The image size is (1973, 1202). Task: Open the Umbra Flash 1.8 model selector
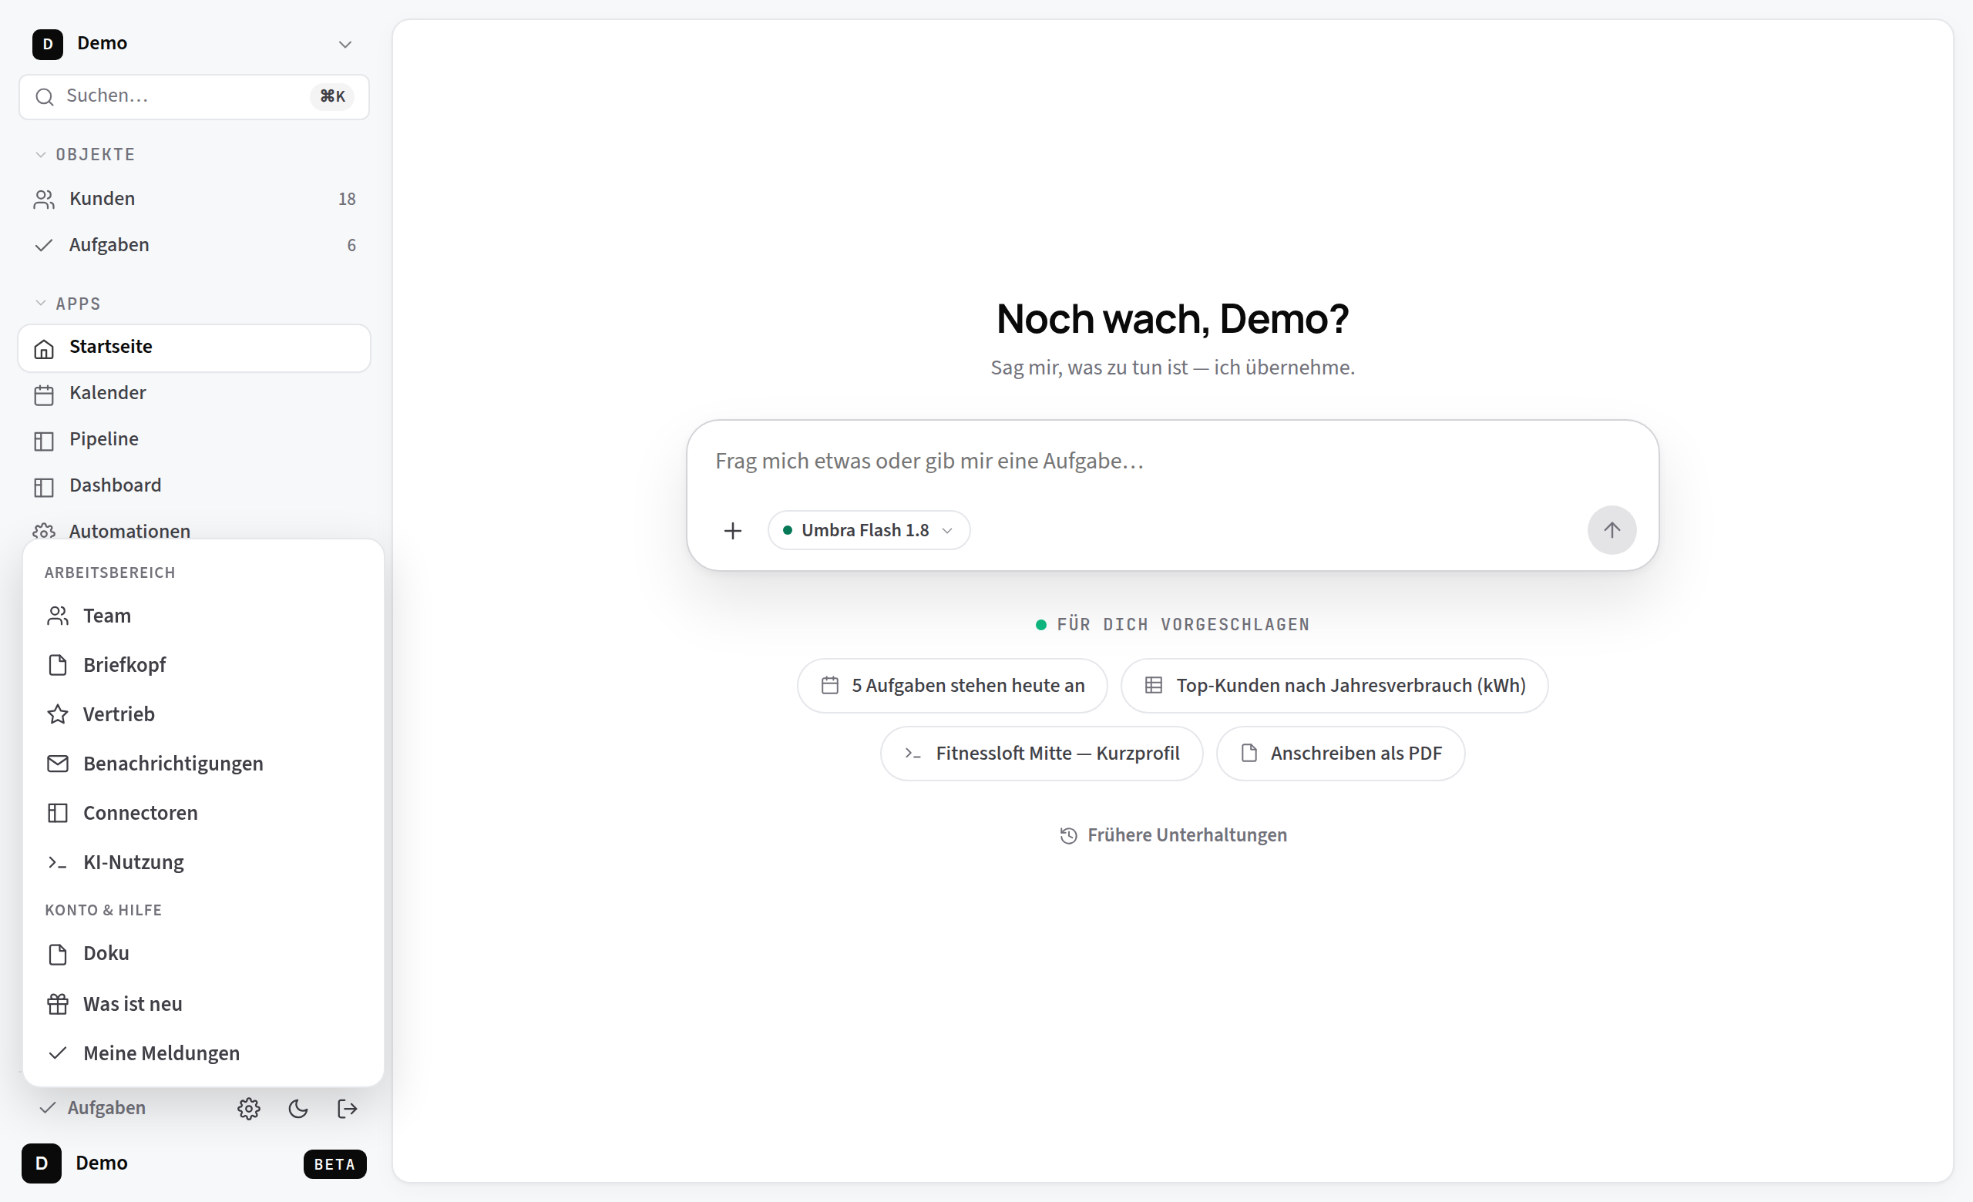point(869,531)
